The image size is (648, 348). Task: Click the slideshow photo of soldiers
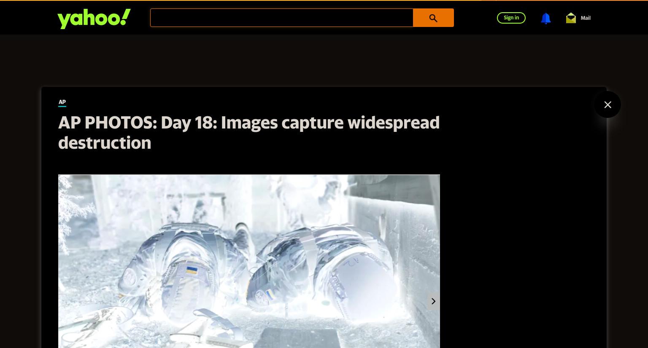(x=249, y=261)
